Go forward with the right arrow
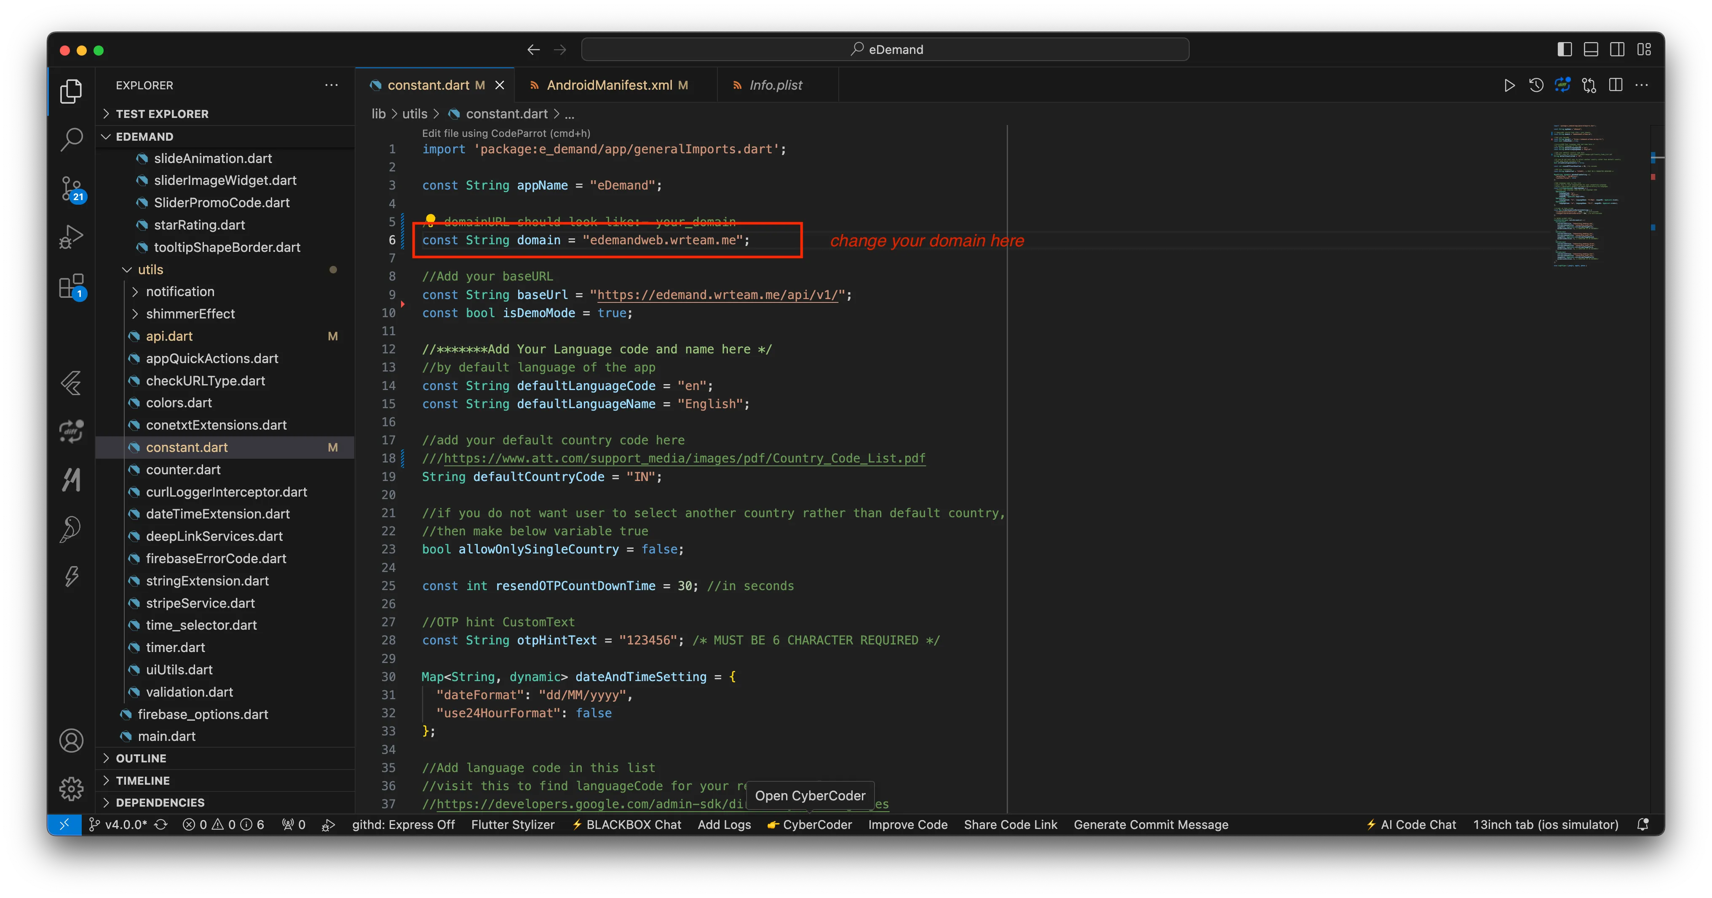The image size is (1712, 898). click(x=560, y=49)
